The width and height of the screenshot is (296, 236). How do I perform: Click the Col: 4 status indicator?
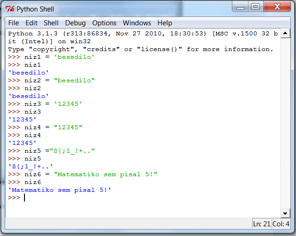coord(281,224)
